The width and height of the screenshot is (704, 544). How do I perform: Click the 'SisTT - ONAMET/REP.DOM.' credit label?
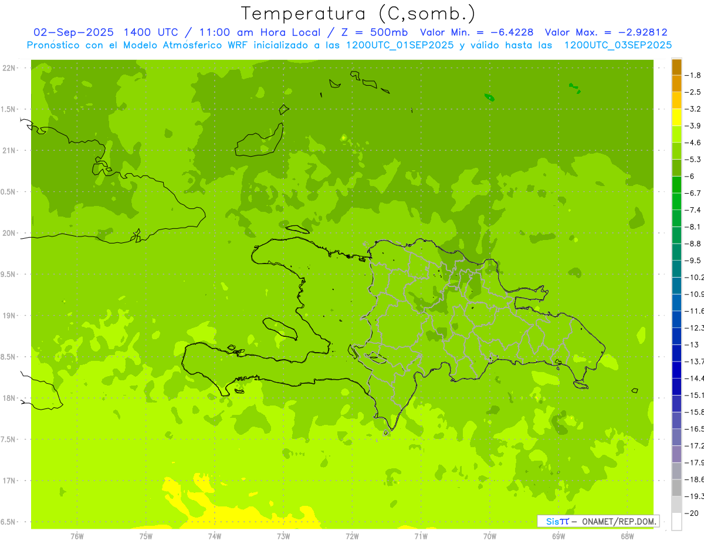pos(598,521)
